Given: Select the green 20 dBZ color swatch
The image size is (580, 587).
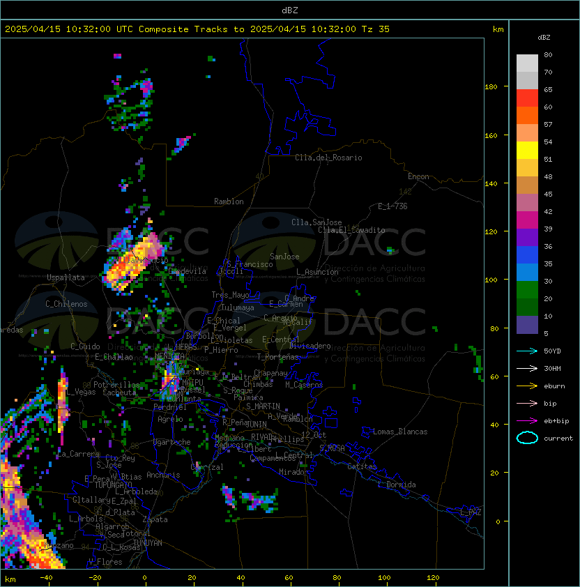Looking at the screenshot, I should [x=527, y=290].
